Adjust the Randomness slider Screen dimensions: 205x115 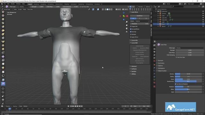click(188, 81)
